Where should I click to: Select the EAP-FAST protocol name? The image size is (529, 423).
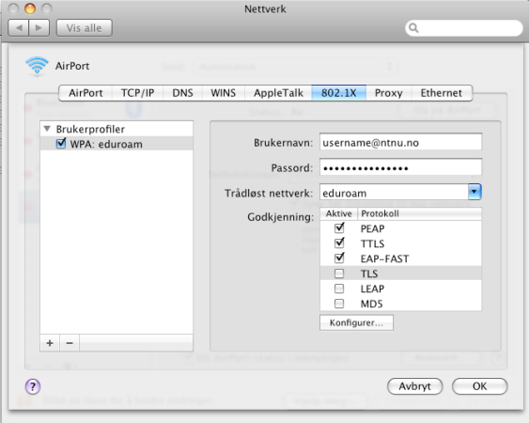pos(384,258)
